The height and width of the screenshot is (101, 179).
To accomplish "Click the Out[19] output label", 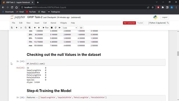I will [21, 68].
